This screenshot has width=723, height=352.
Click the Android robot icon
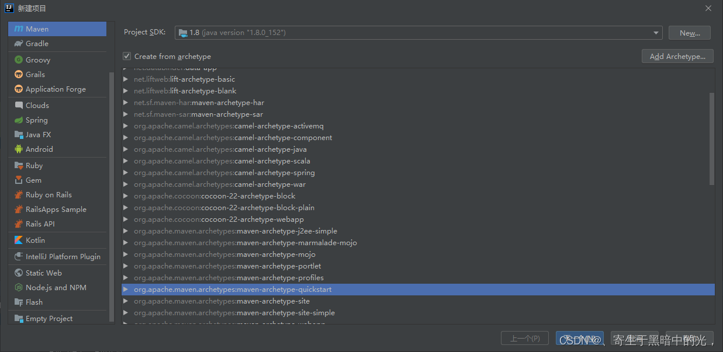(19, 149)
